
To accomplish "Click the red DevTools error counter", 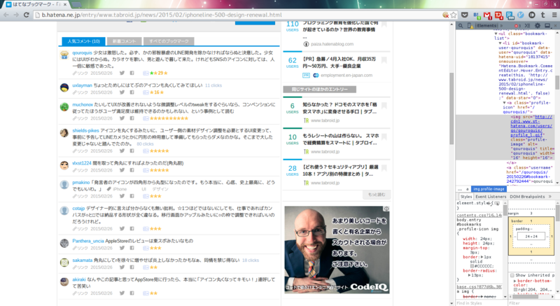I will click(517, 26).
